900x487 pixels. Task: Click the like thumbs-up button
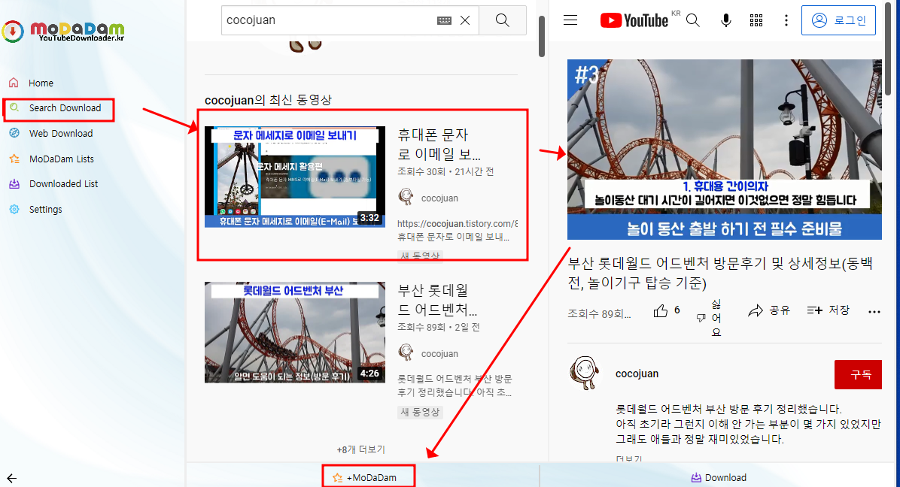667,310
